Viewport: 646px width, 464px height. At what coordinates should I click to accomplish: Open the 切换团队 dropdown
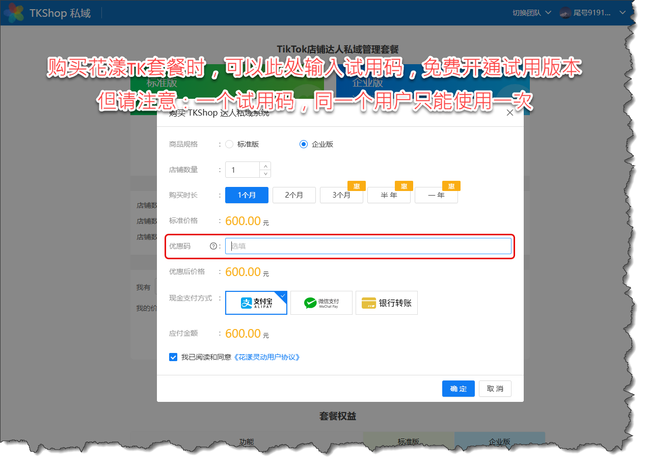click(532, 13)
